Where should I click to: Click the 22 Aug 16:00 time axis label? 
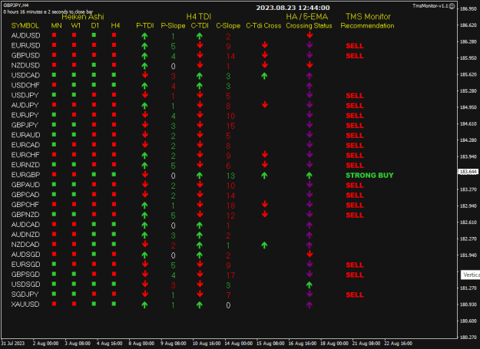[398, 344]
